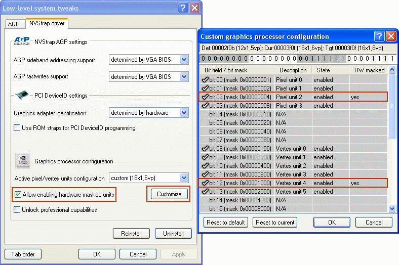Cancel the Custom graphics processor dialog
The width and height of the screenshot is (399, 265).
tap(374, 223)
